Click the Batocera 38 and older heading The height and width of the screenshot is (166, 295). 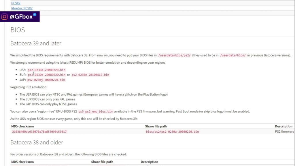pos(37,142)
